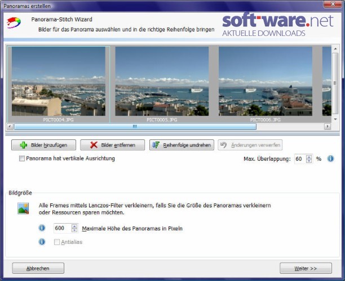Click the horizontal scrollbar right arrow
Viewport: 345px width, 281px height.
[x=328, y=126]
